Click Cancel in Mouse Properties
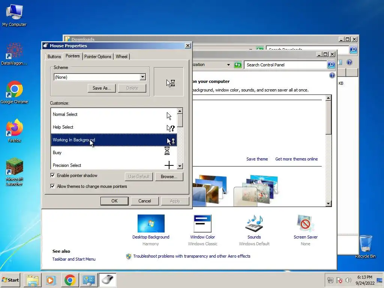Screen dimensions: 384x288 145,201
